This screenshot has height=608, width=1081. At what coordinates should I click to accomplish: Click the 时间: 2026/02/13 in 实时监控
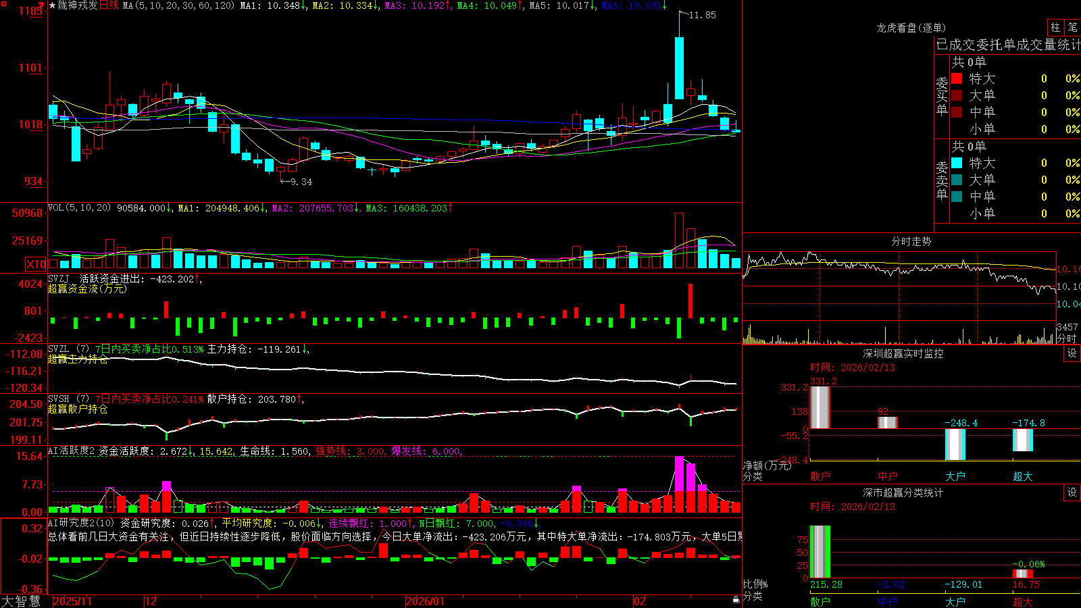point(853,368)
